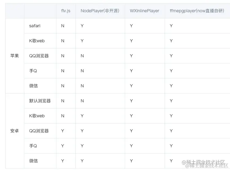The width and height of the screenshot is (230, 170).
Task: Click the safari row label
Action: pyautogui.click(x=35, y=26)
